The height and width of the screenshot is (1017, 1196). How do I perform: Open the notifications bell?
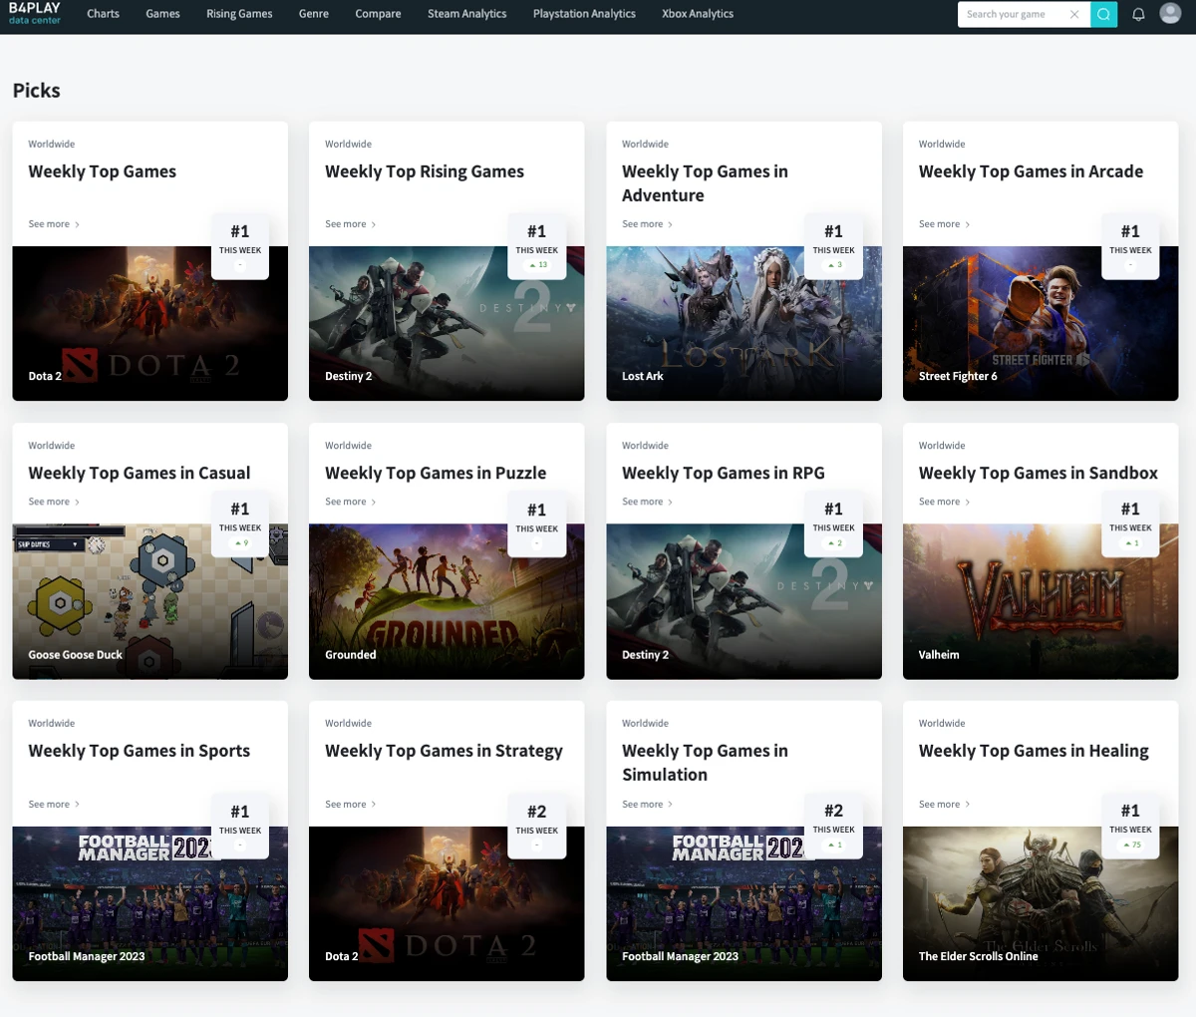tap(1138, 14)
